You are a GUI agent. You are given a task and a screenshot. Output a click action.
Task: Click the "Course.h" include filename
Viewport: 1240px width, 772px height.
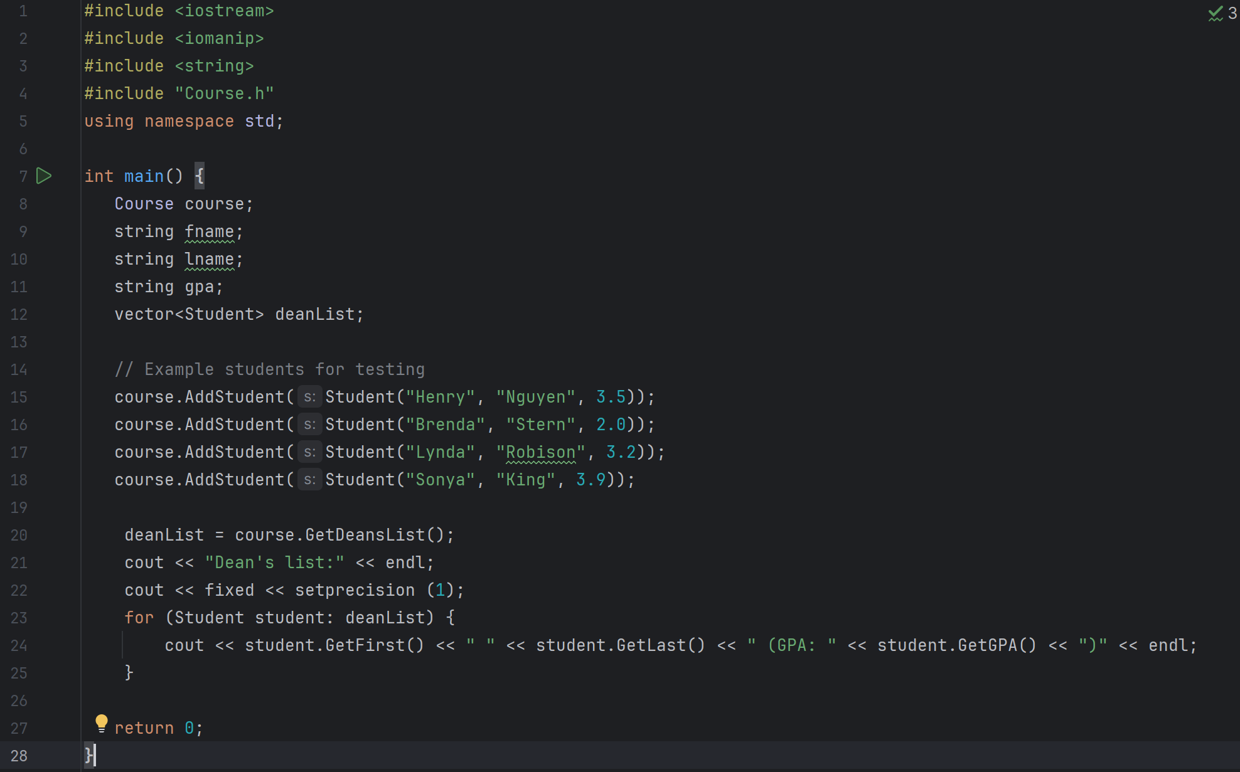pyautogui.click(x=225, y=93)
